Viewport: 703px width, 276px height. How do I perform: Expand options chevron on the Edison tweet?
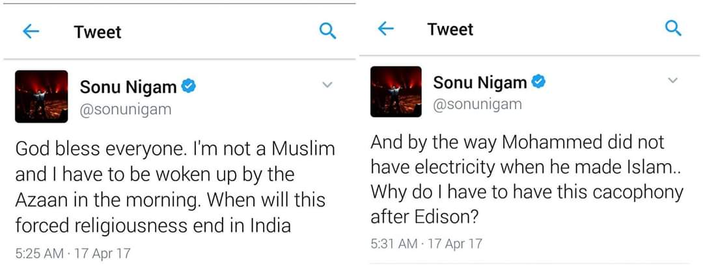(x=673, y=81)
